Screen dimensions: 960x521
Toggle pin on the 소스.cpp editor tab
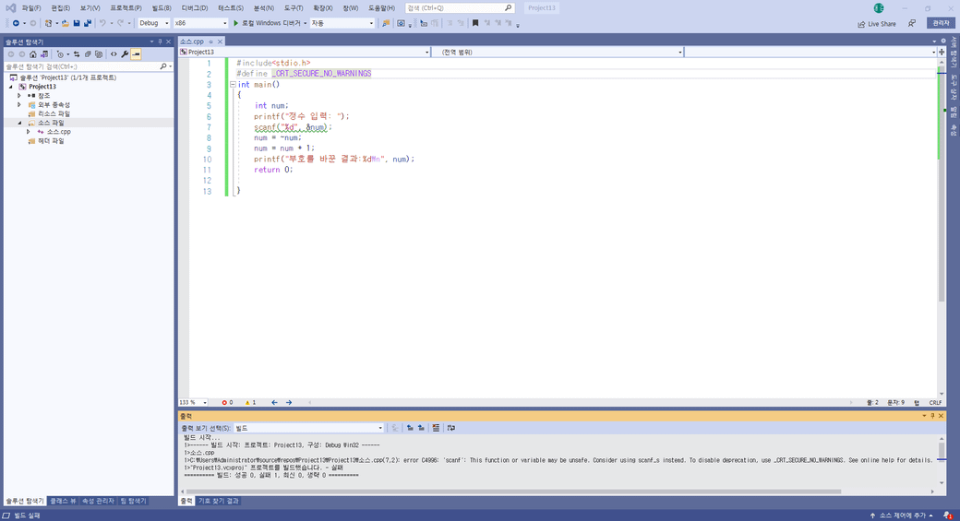(x=210, y=41)
